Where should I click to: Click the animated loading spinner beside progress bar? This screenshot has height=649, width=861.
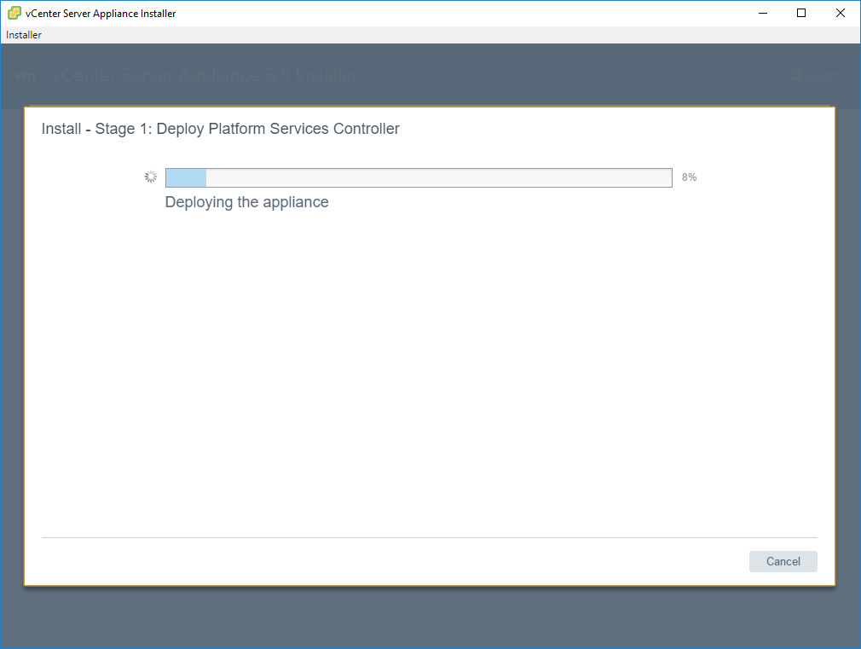tap(151, 176)
